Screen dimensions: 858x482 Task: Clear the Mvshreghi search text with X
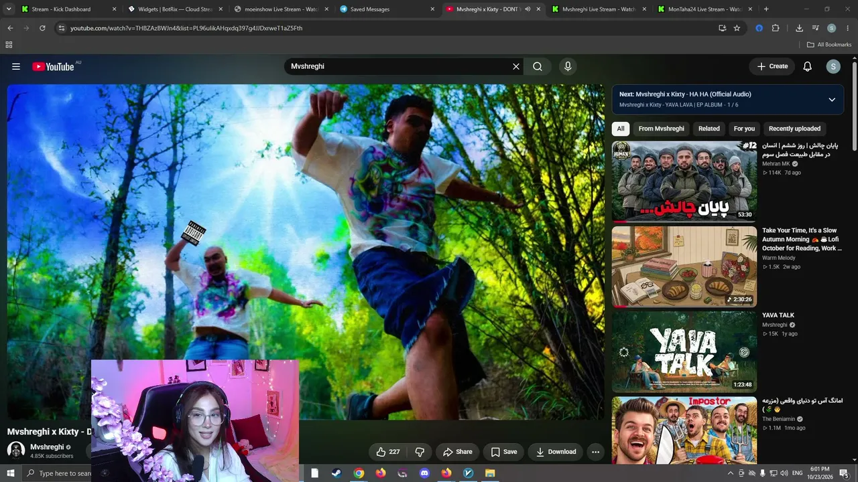pos(516,66)
